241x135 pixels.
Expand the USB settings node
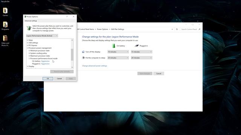[27, 43]
